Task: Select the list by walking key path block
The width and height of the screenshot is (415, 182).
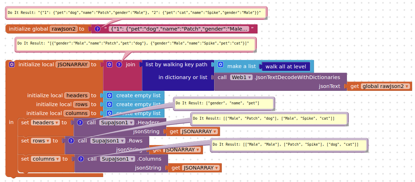Action: click(x=176, y=64)
